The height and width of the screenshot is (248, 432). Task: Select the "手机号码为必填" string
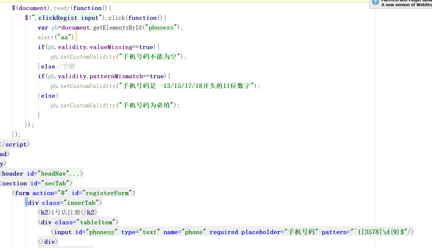tap(146, 105)
